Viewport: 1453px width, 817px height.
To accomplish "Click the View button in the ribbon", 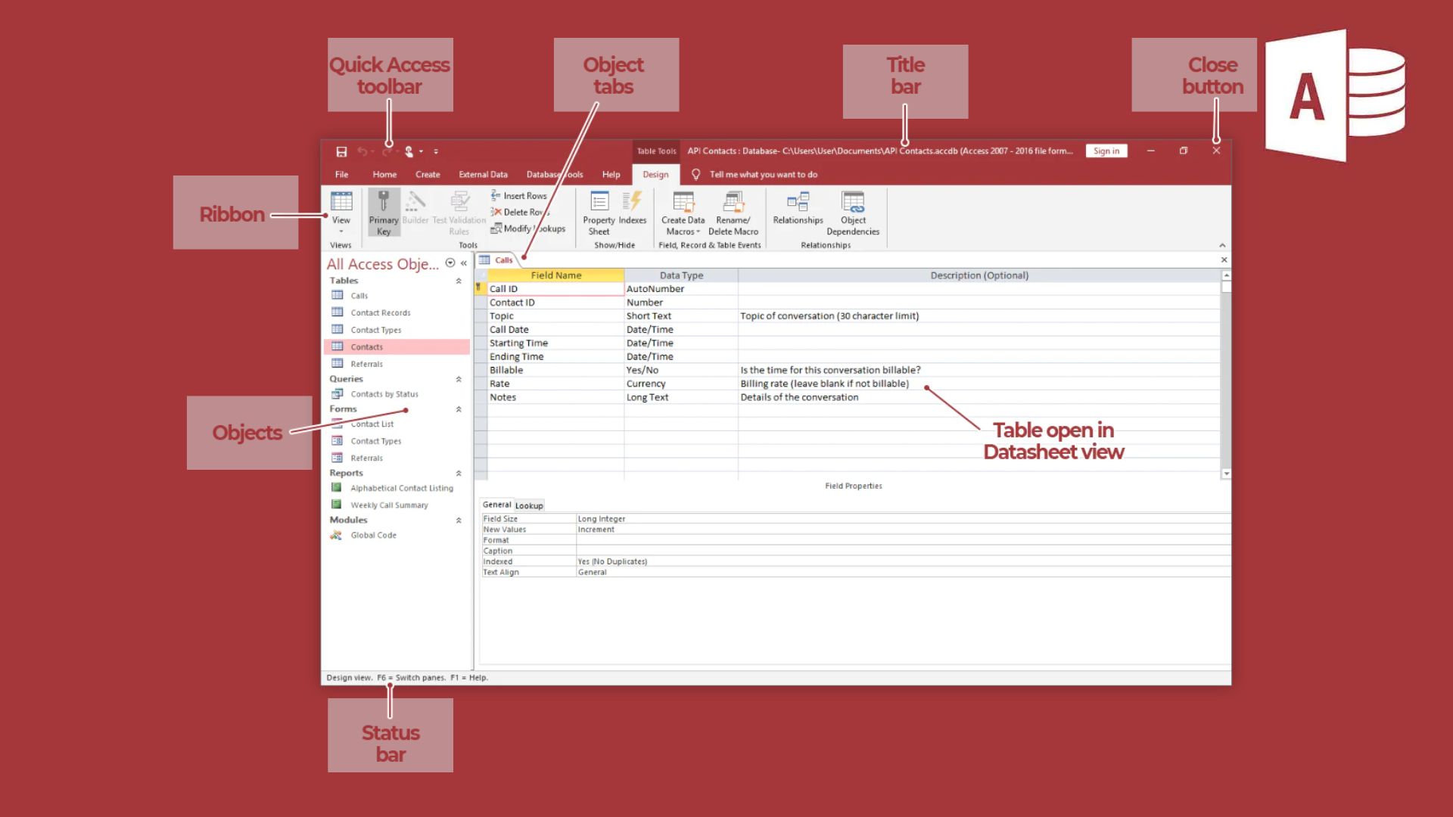I will [x=341, y=213].
